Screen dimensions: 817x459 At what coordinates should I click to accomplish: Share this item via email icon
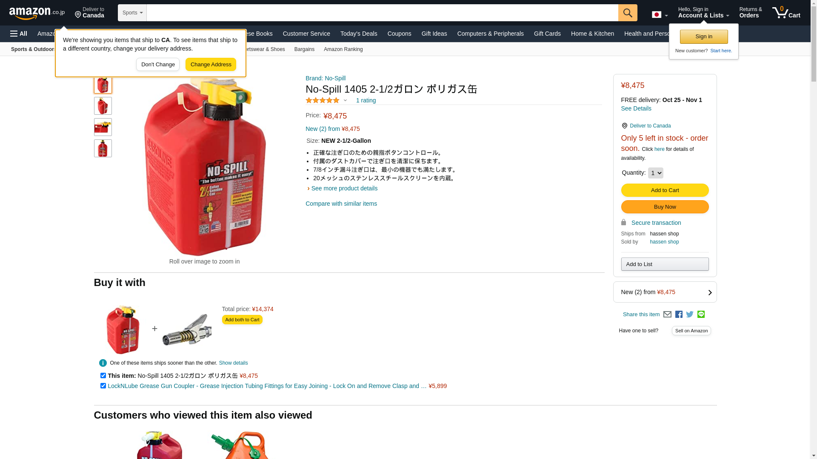pyautogui.click(x=667, y=314)
